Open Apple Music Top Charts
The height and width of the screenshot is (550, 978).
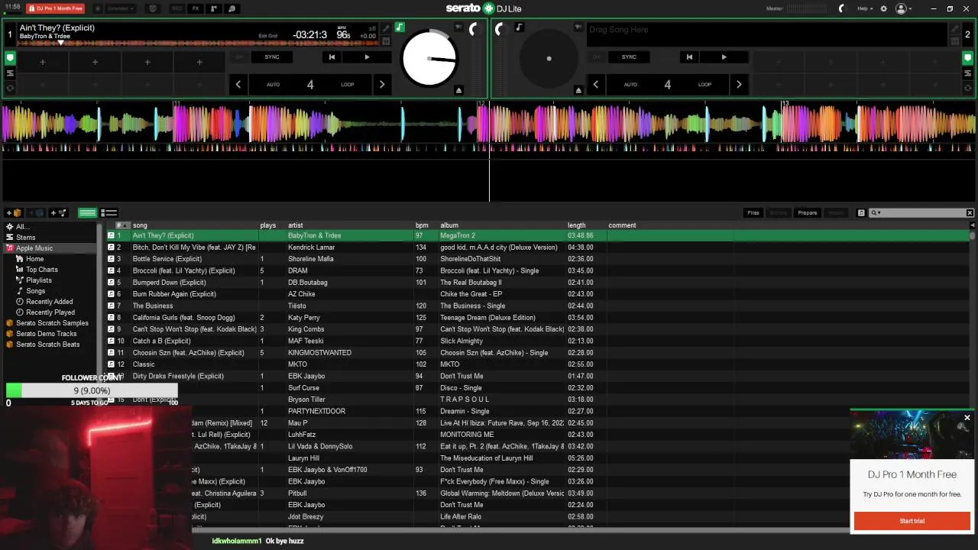[x=41, y=270]
